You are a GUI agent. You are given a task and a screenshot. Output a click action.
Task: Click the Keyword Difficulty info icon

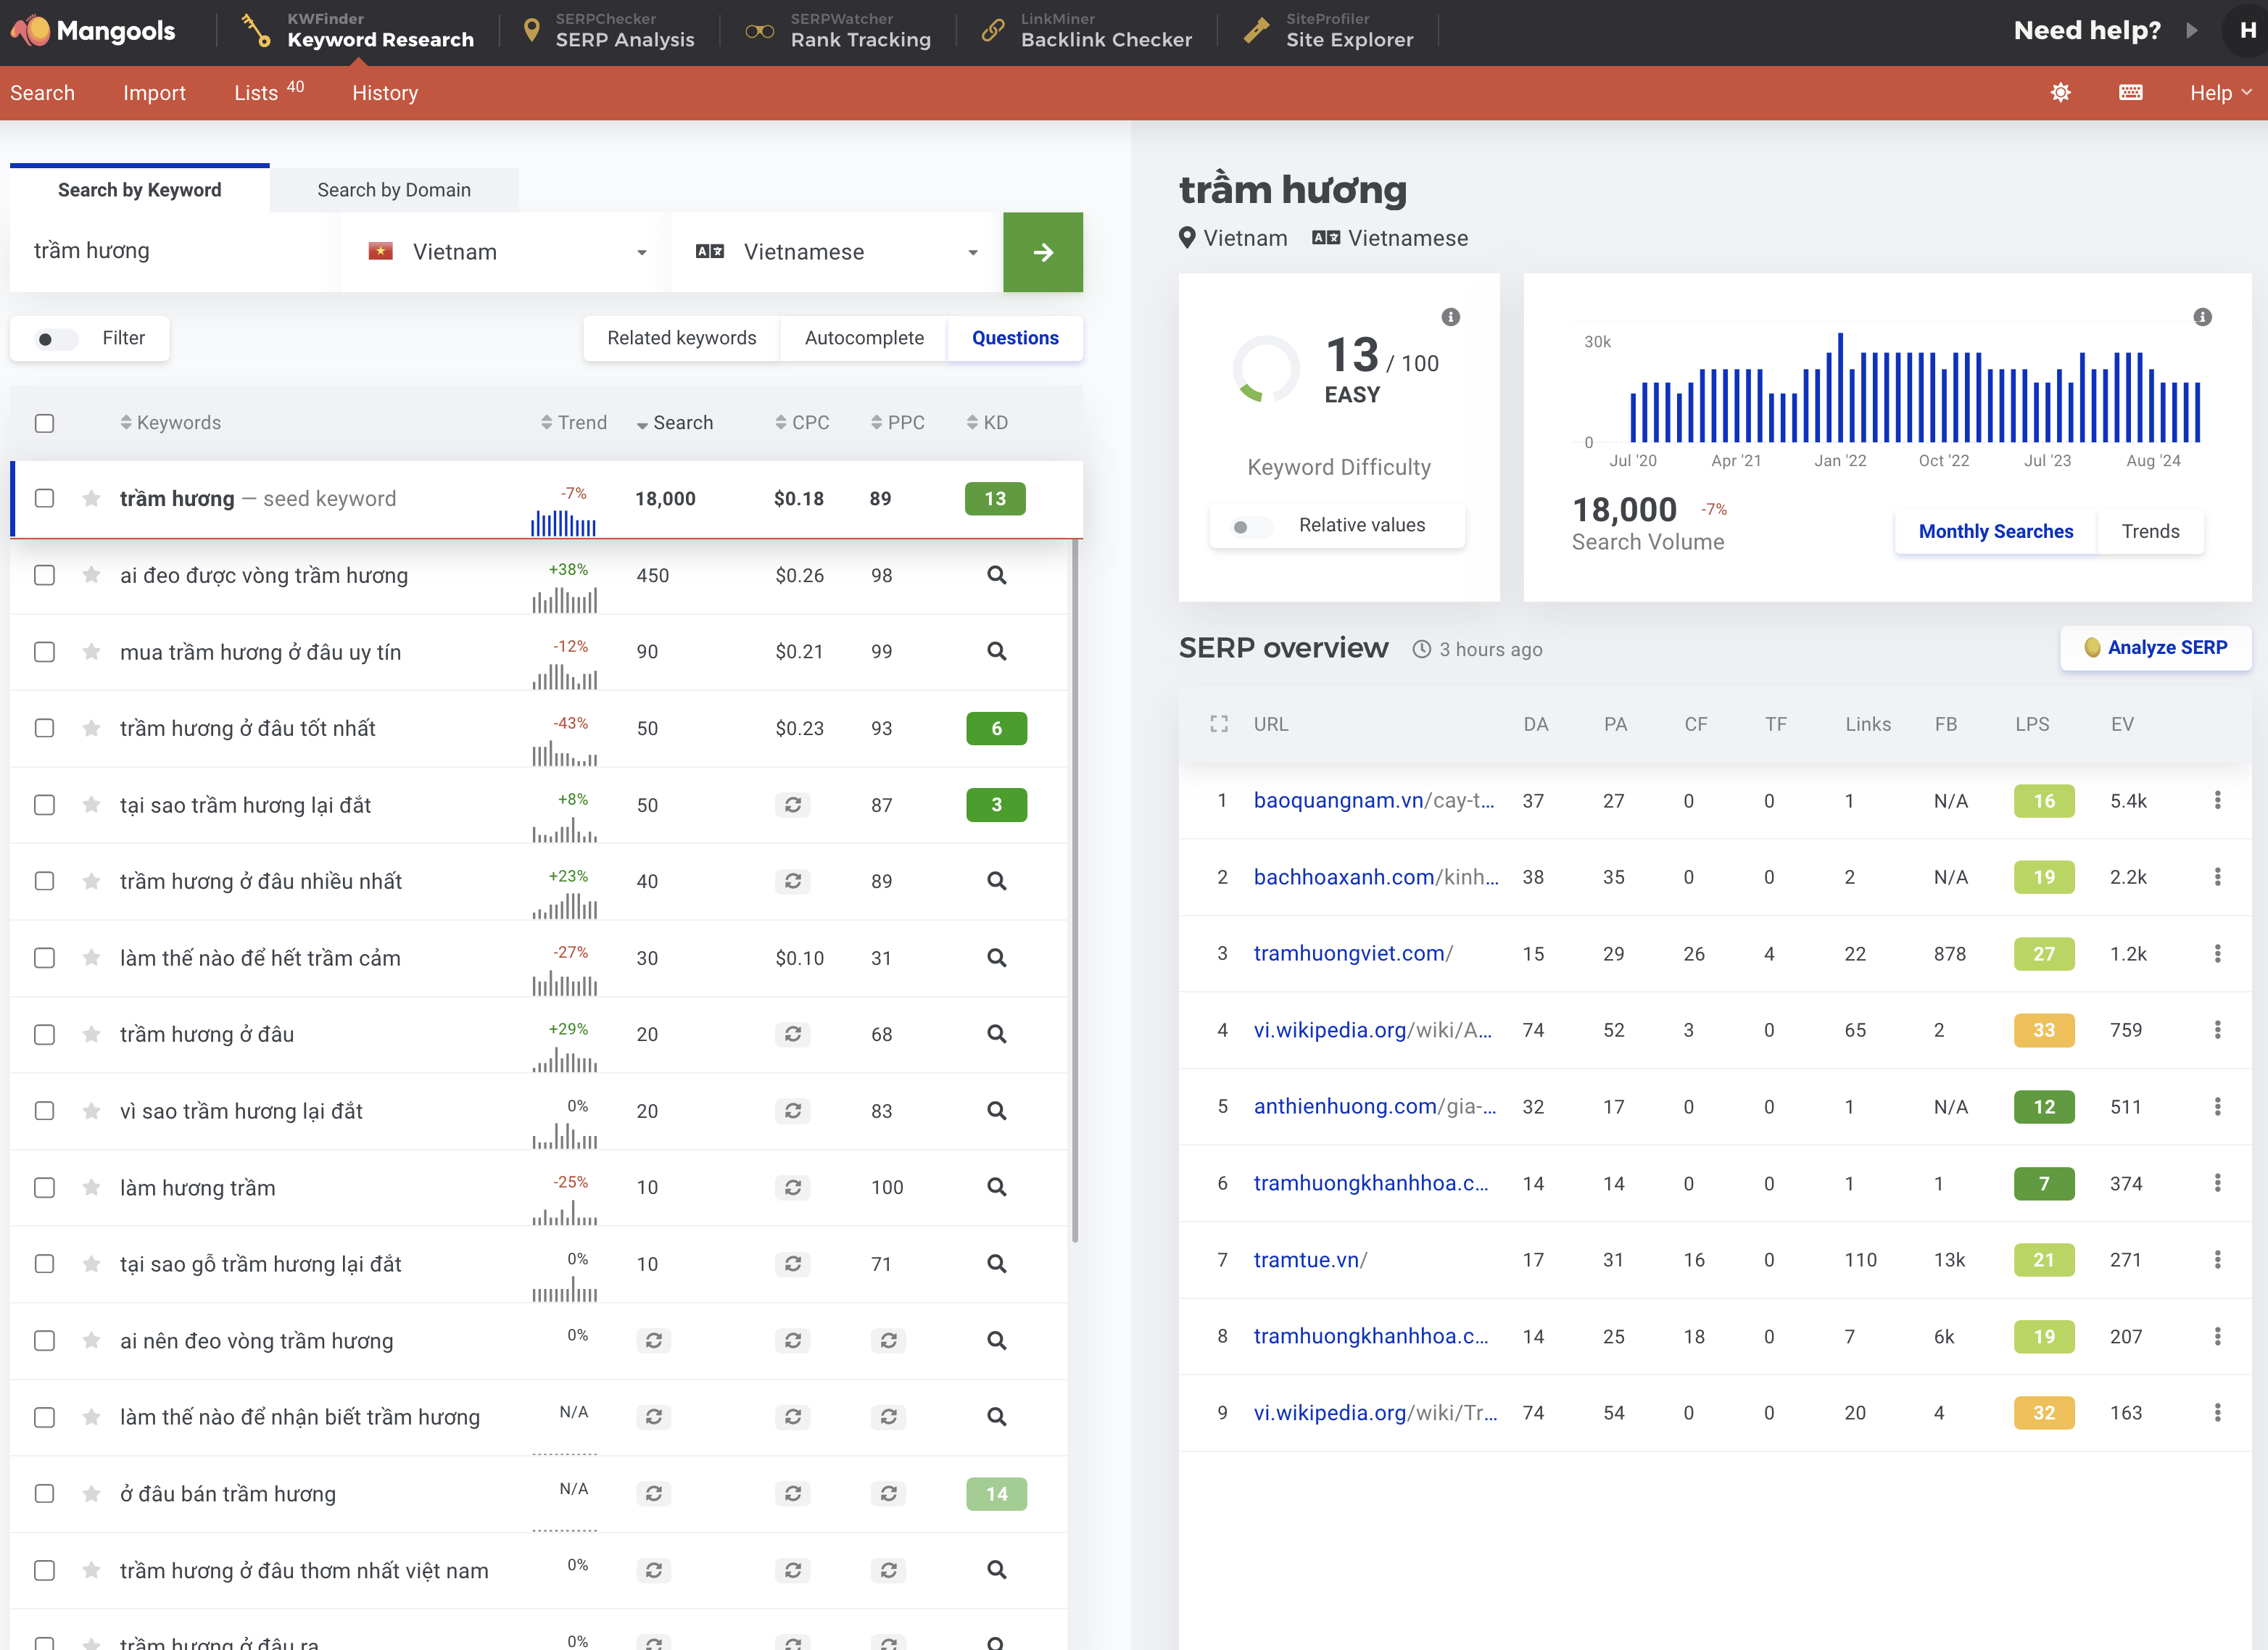(x=1450, y=317)
